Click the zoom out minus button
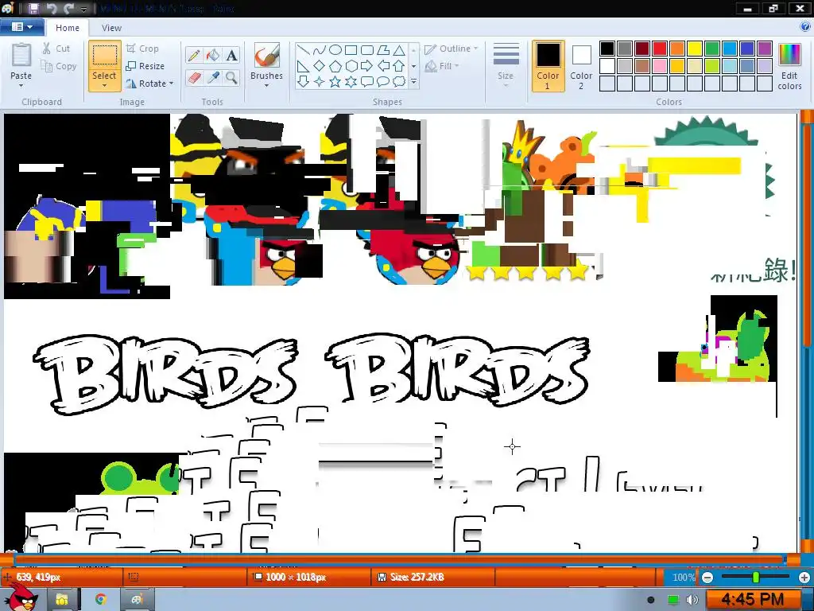Image resolution: width=814 pixels, height=611 pixels. point(707,578)
